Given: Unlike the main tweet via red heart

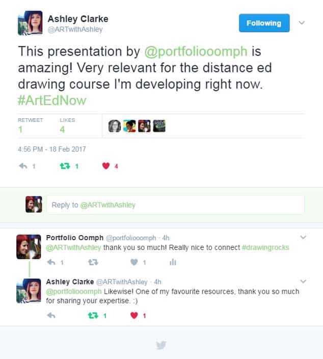Looking at the screenshot, I should coord(106,166).
